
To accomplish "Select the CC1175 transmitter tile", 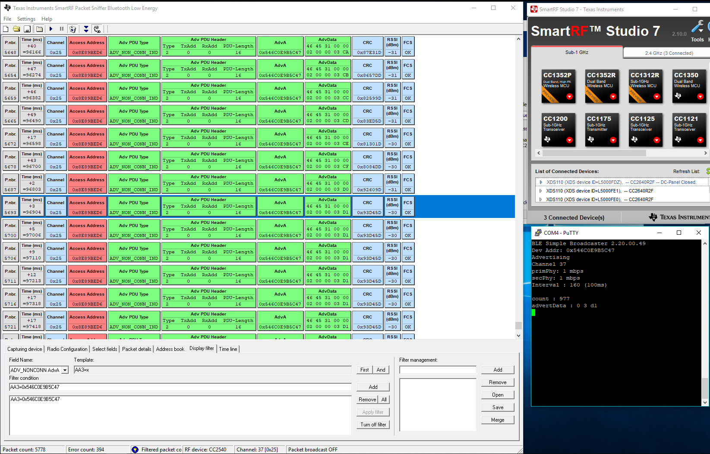I will point(602,130).
